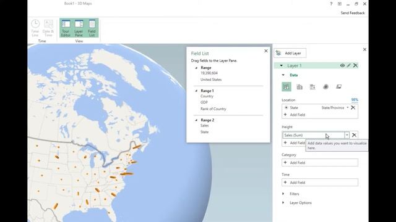396x222 pixels.
Task: Select the Rank of Country field
Action: point(213,109)
